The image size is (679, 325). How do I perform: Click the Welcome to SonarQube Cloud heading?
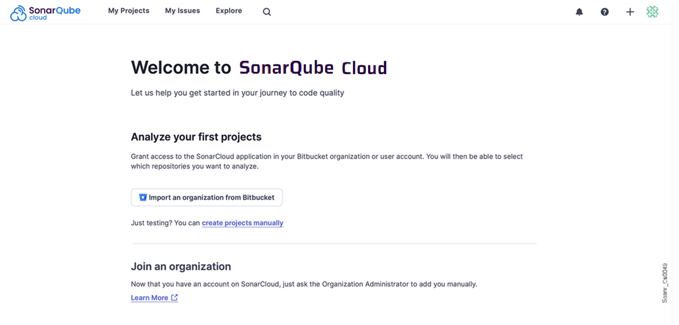tap(259, 67)
